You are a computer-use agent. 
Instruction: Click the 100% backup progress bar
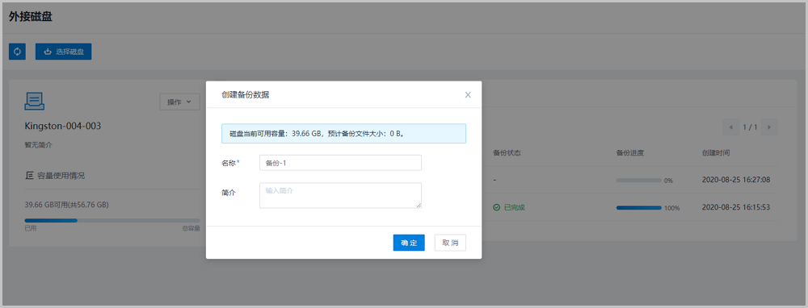pos(639,208)
